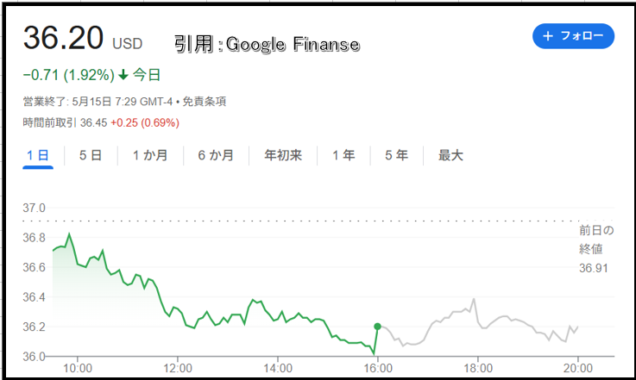Click the green dot at 16:00 close
The height and width of the screenshot is (380, 636).
(377, 327)
